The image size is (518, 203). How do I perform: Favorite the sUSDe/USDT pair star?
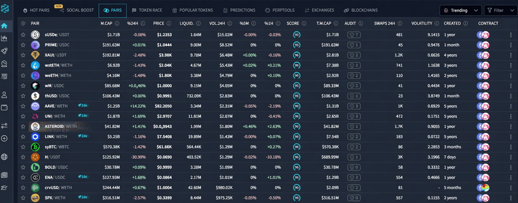23,35
